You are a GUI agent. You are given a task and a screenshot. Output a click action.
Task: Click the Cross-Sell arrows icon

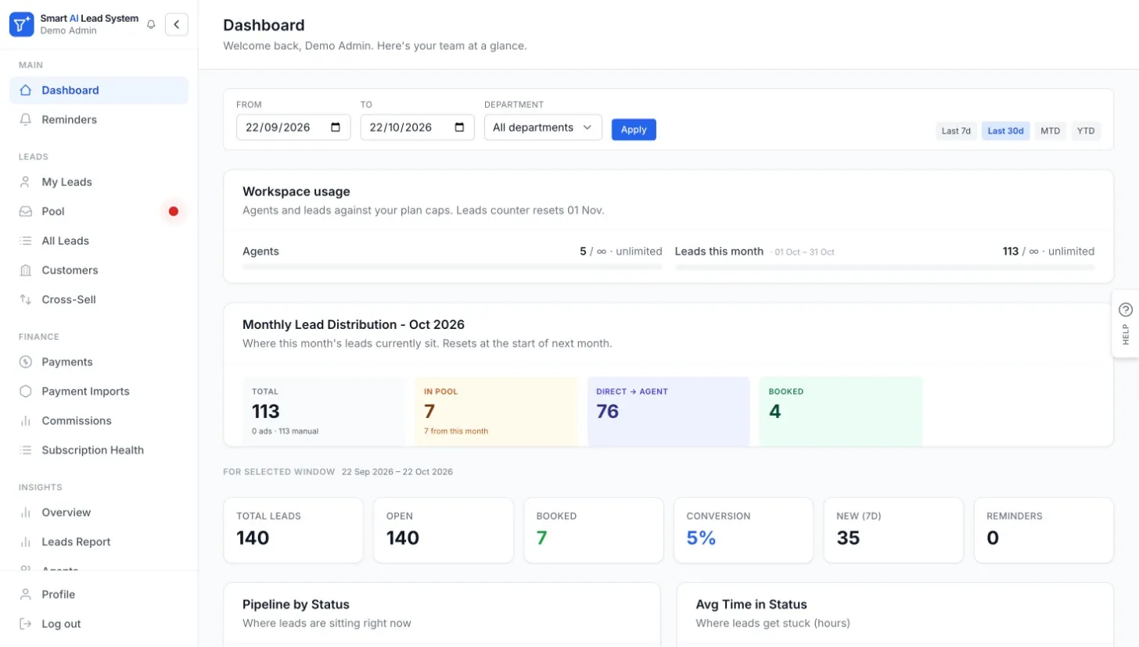pyautogui.click(x=26, y=299)
